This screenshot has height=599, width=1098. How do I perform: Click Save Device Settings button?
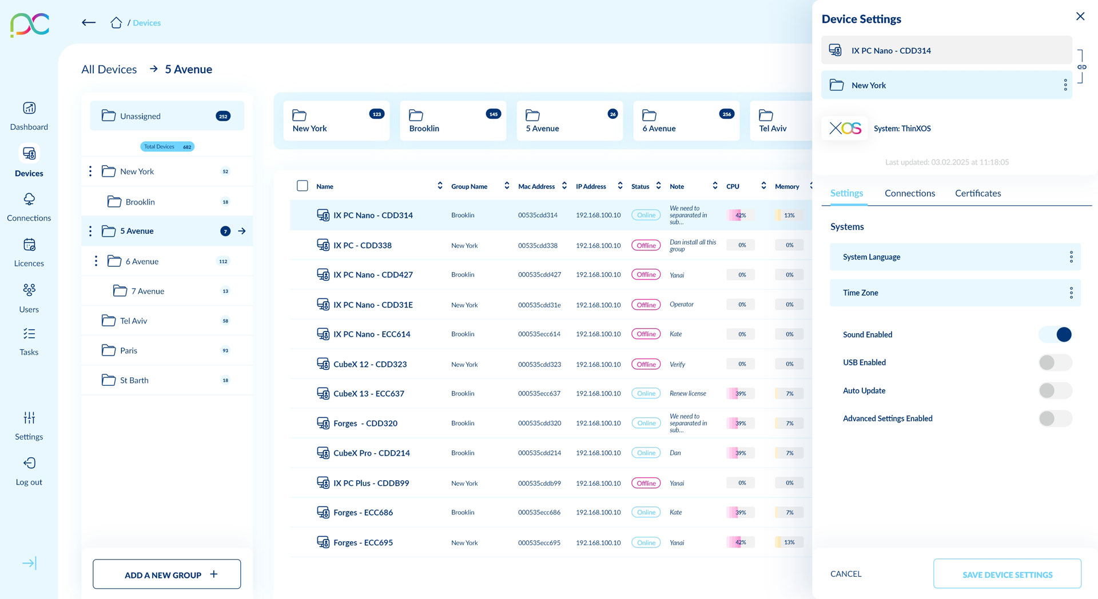coord(1006,574)
